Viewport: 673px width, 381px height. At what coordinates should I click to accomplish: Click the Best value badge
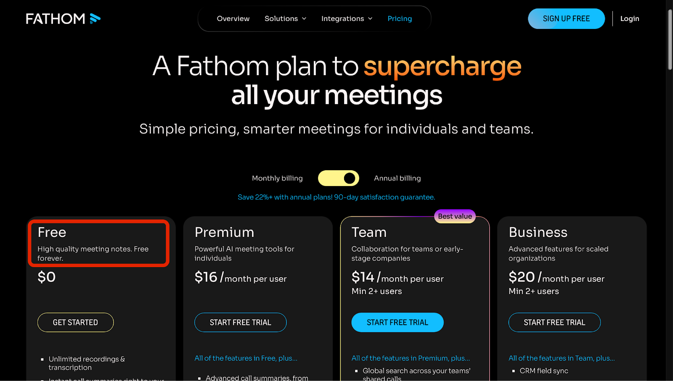(x=455, y=216)
